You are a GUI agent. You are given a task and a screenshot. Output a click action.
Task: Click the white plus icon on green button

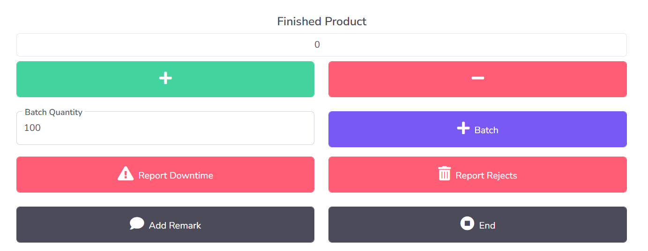coord(165,79)
